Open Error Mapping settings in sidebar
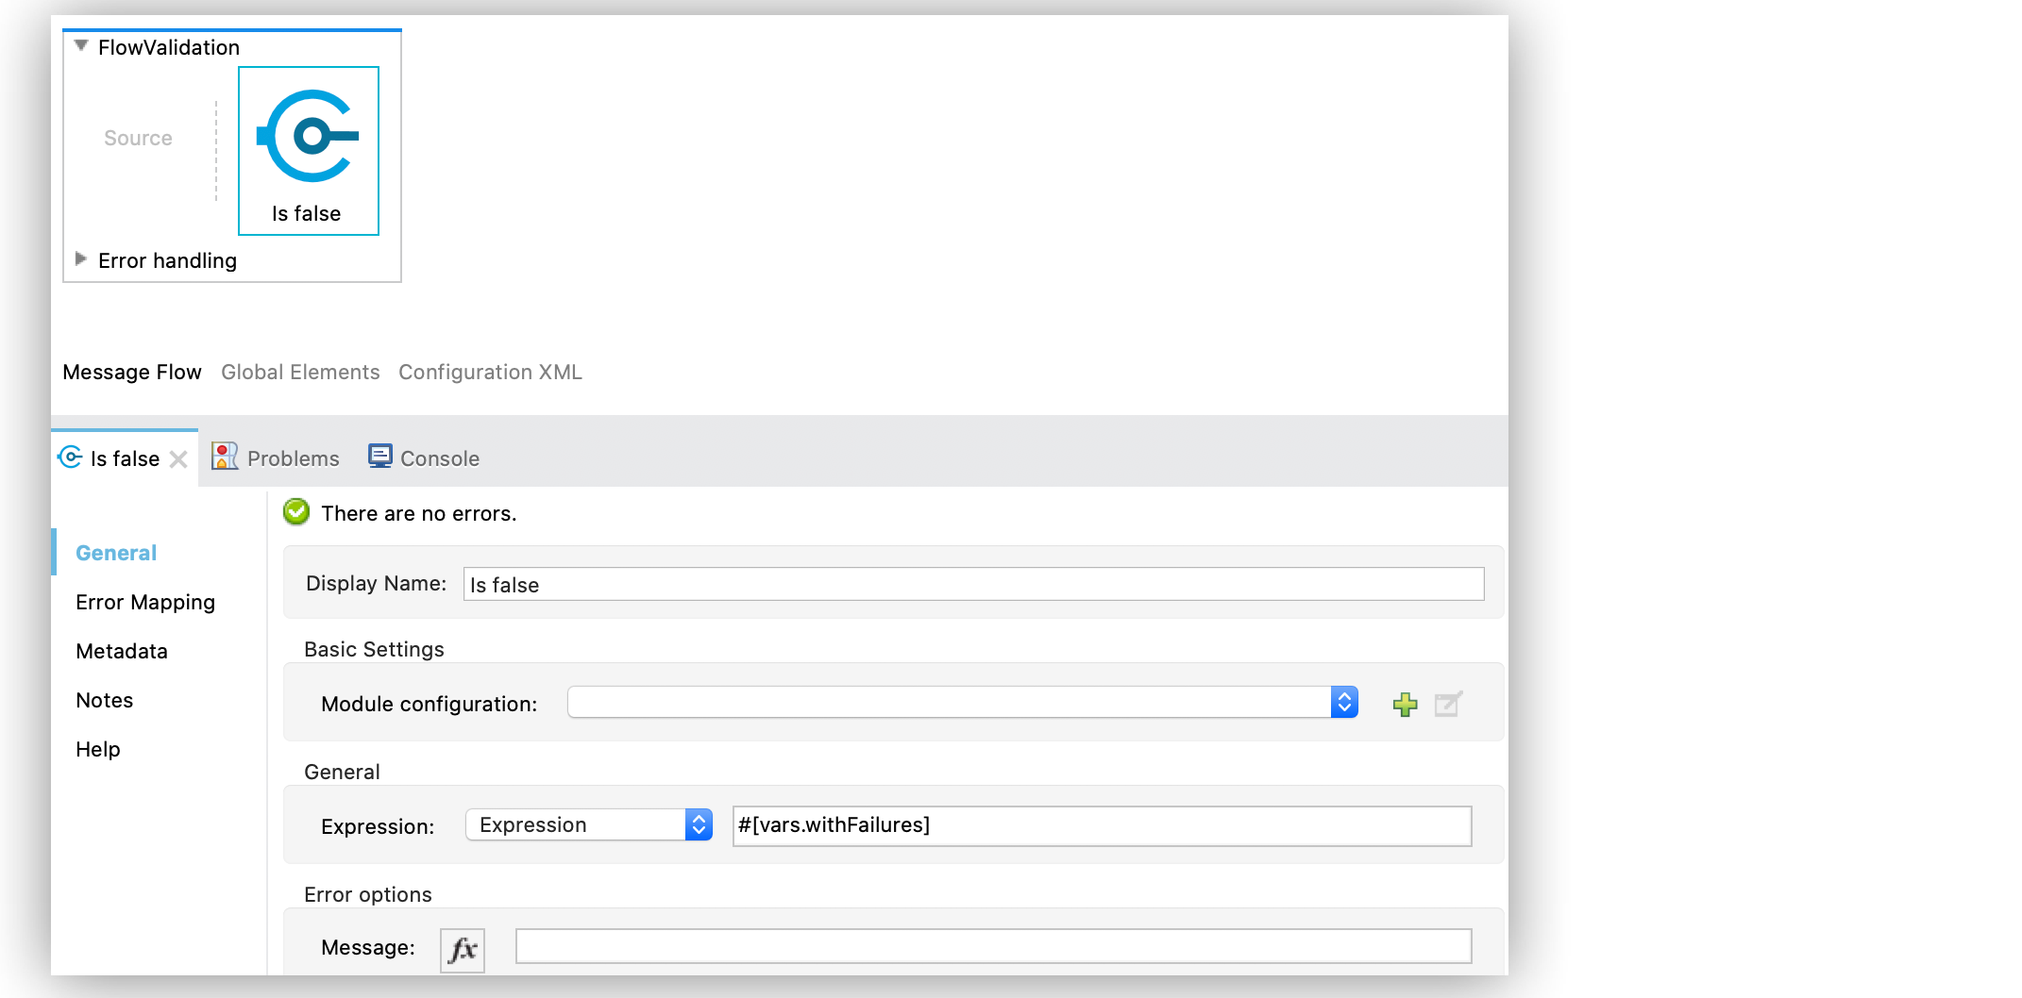Image resolution: width=2022 pixels, height=998 pixels. [x=145, y=603]
